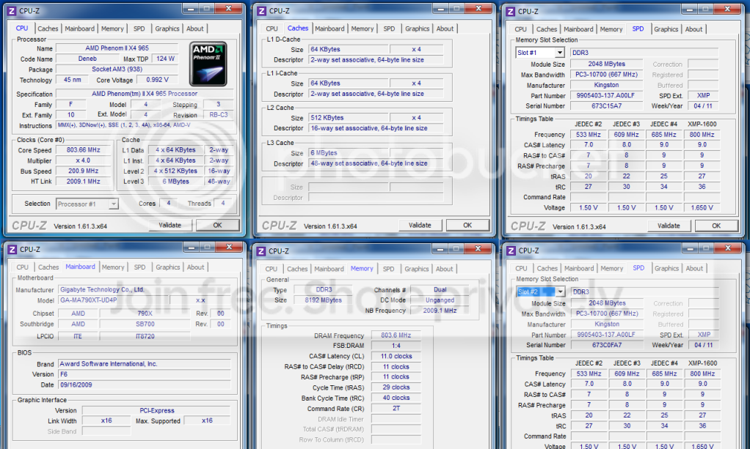Click the processor Name field AMD Phenom II X4 965

pos(117,48)
